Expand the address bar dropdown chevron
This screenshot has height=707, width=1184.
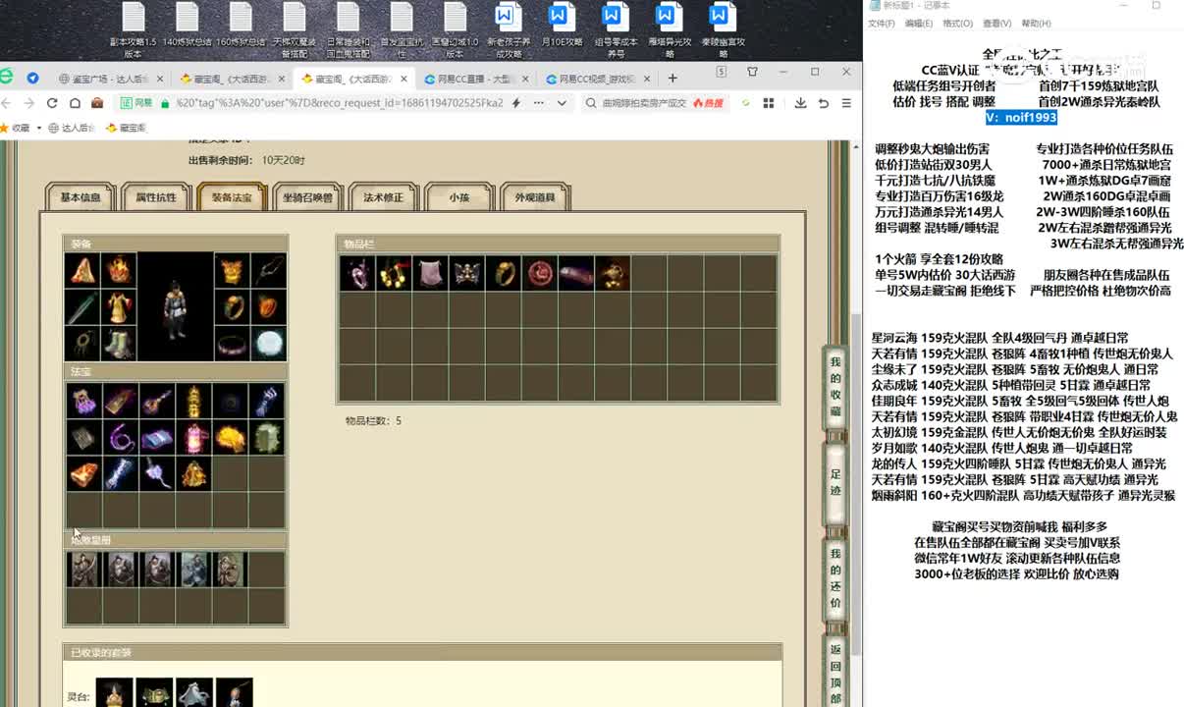563,103
